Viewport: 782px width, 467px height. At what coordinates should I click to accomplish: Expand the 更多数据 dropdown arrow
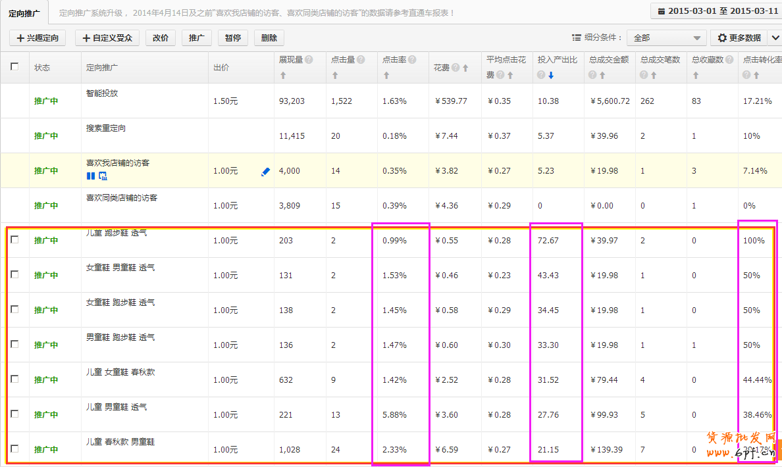[775, 38]
